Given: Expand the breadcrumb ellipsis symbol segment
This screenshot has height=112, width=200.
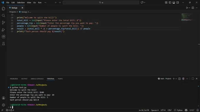Looking at the screenshot, I should (x=30, y=12).
